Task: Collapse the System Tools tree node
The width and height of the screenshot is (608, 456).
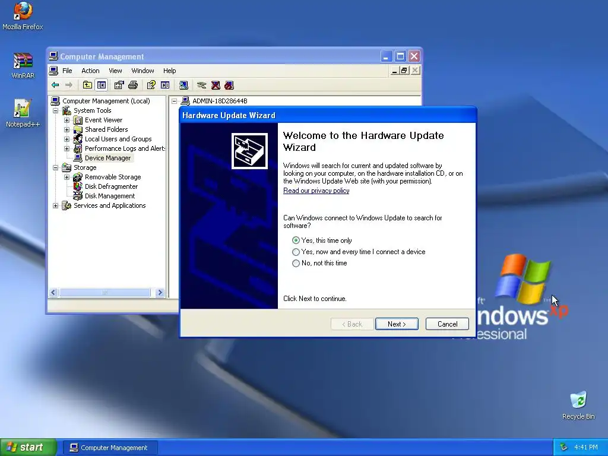Action: (55, 110)
